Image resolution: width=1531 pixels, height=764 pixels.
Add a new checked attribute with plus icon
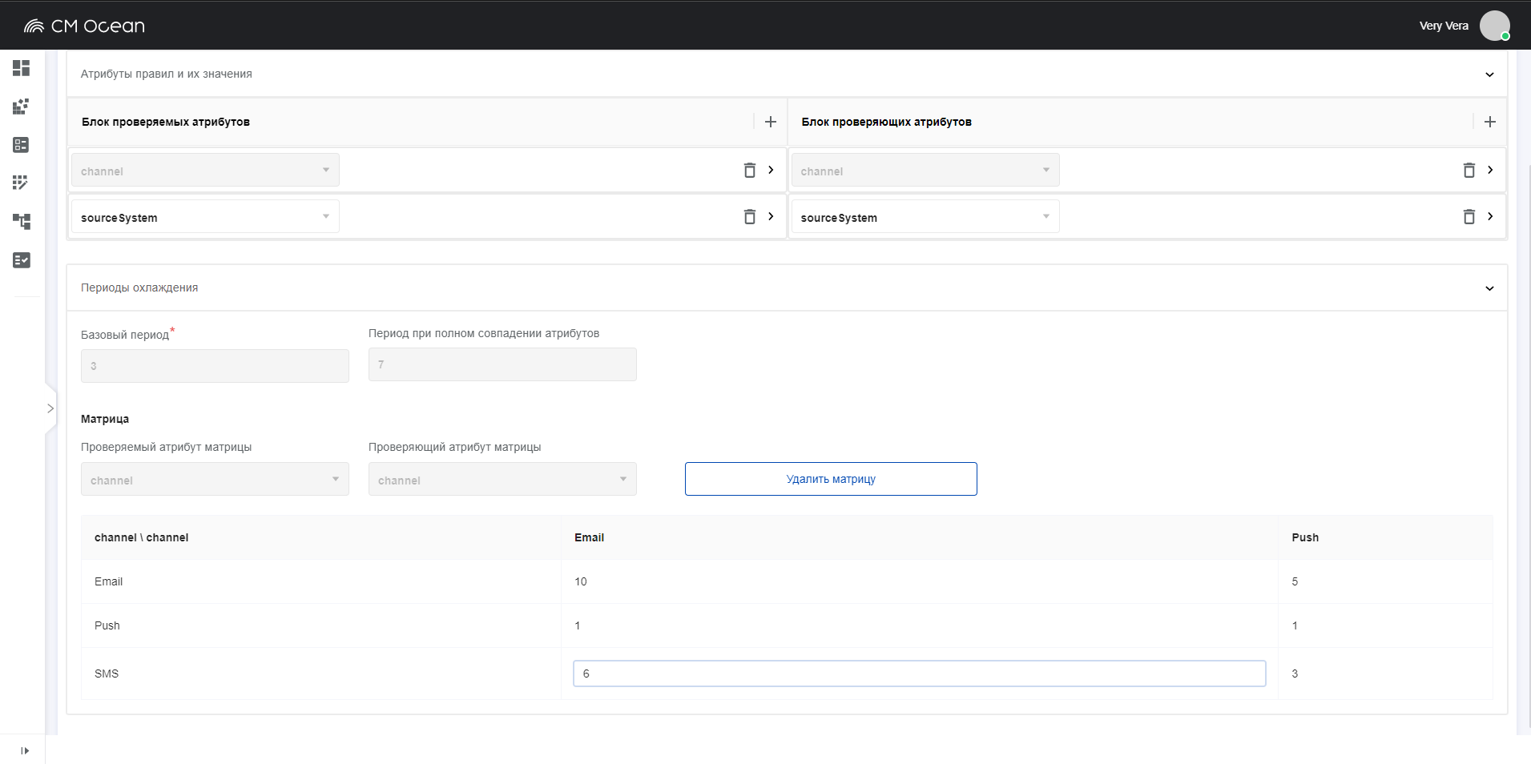click(x=770, y=122)
